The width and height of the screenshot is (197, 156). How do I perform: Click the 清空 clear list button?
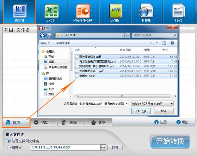(x=99, y=122)
